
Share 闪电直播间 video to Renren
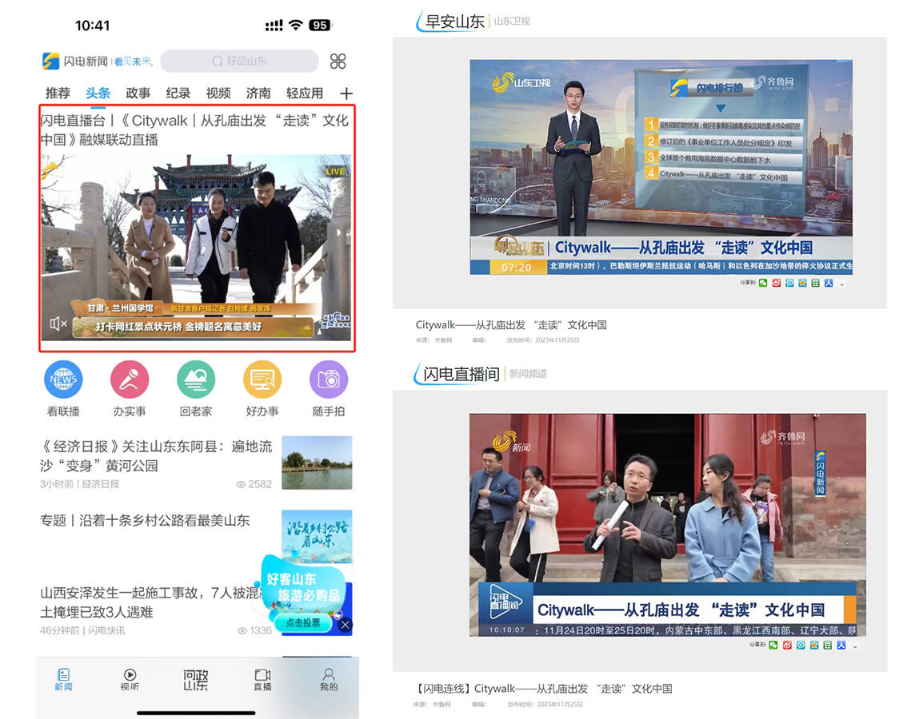[x=841, y=645]
